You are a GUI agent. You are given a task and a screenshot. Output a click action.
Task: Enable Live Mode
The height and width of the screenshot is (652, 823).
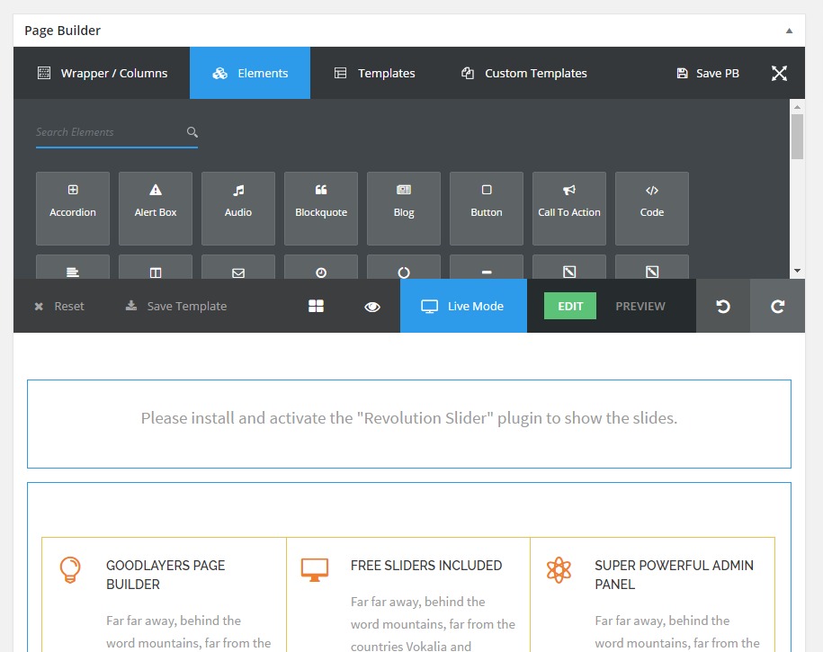point(463,307)
